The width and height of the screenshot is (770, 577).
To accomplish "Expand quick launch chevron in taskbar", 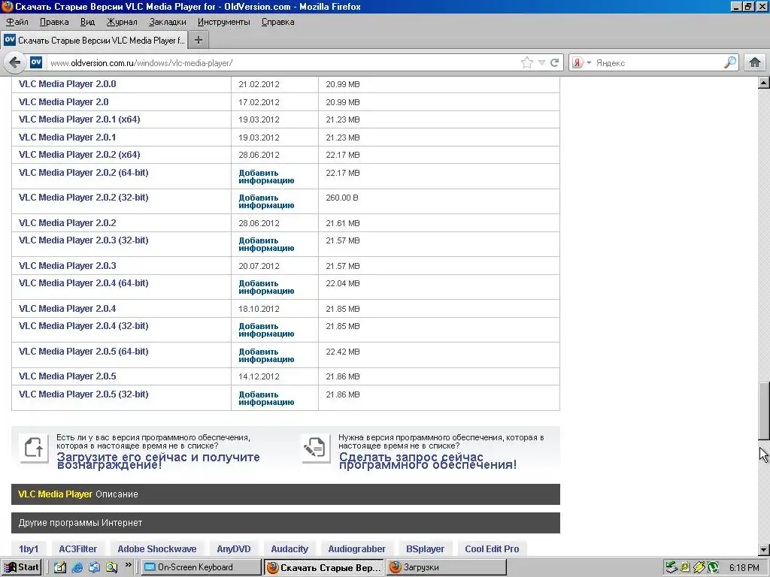I will coord(128,565).
